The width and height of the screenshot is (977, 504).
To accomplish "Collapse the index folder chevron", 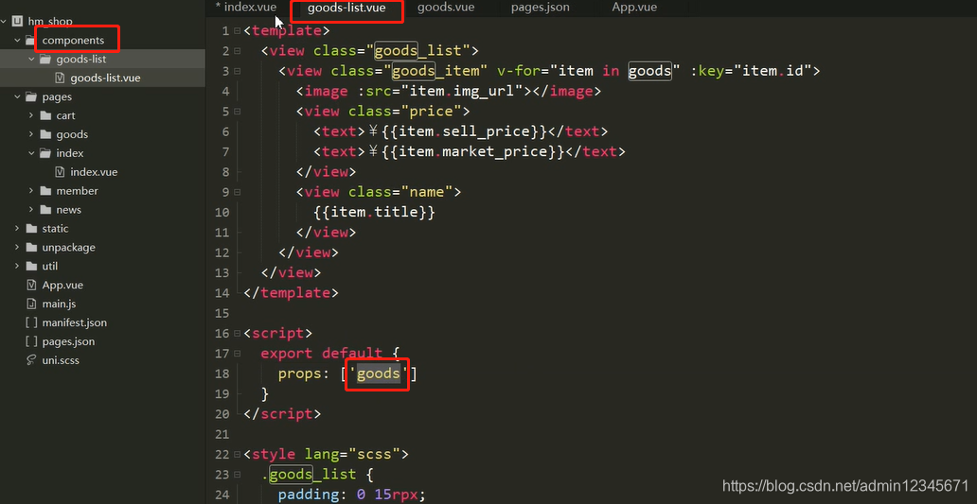I will click(x=31, y=153).
